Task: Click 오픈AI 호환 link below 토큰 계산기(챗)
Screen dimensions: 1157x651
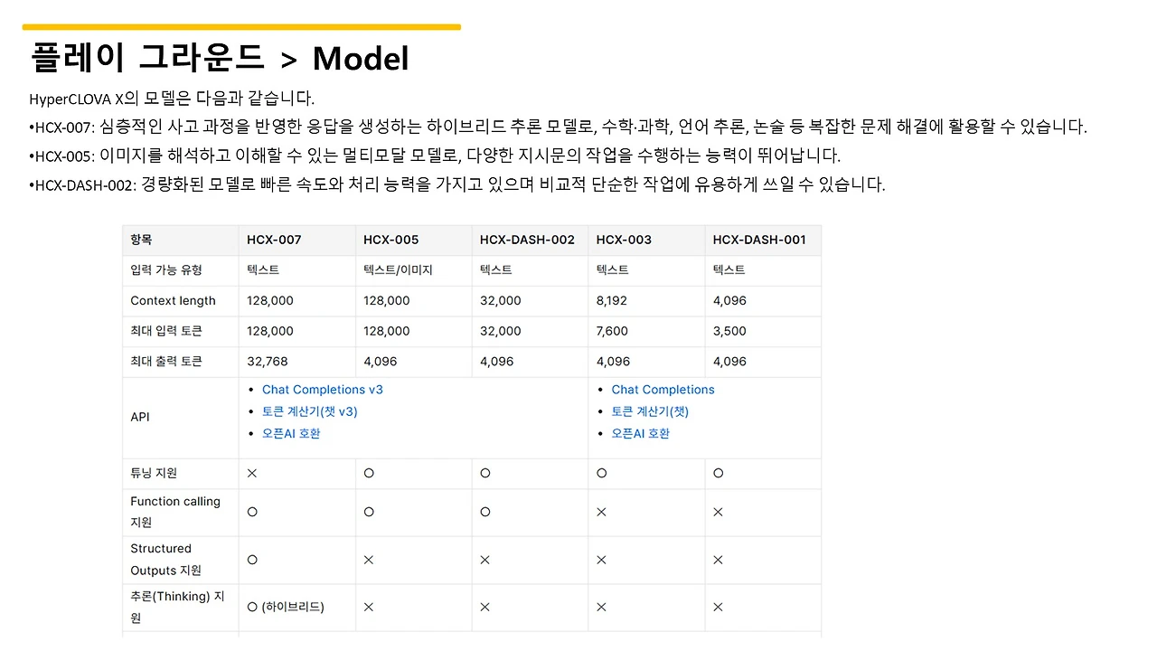Action: pos(641,433)
